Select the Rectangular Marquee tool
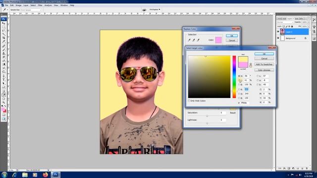This screenshot has height=178, width=317. point(3,27)
